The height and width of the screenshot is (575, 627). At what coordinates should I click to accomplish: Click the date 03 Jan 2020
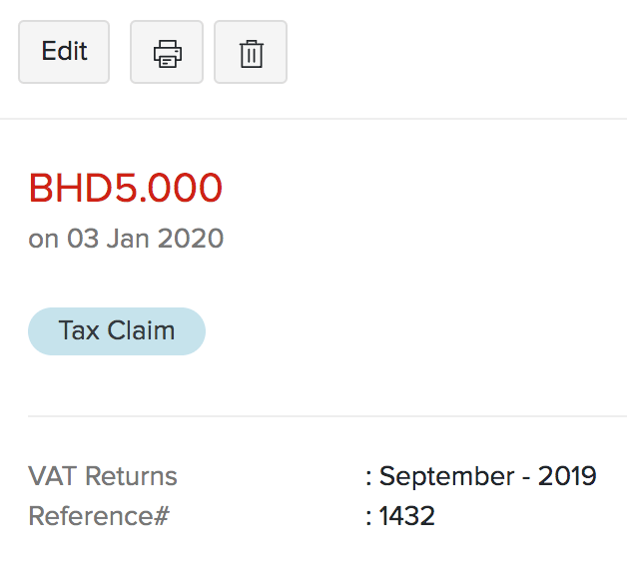point(146,239)
